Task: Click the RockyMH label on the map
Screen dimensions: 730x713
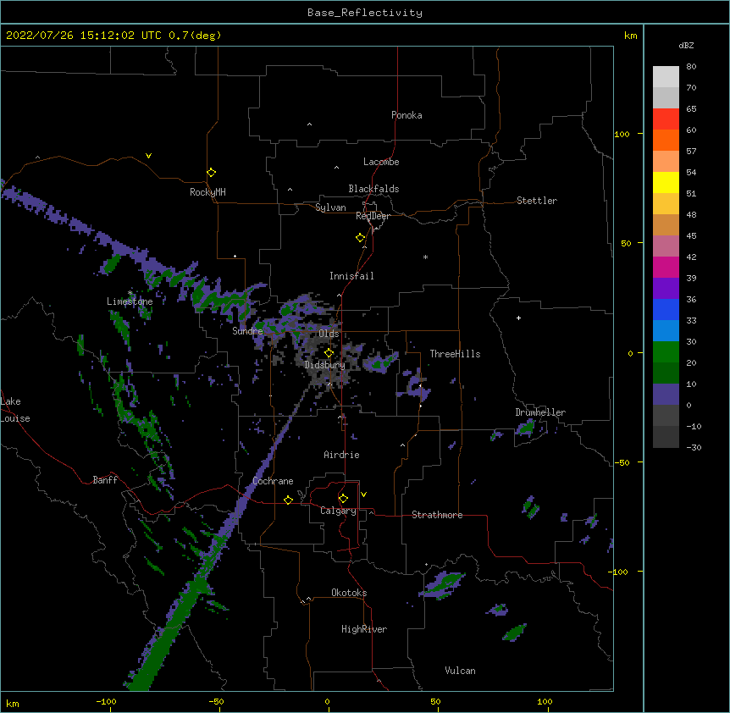Action: (x=207, y=192)
